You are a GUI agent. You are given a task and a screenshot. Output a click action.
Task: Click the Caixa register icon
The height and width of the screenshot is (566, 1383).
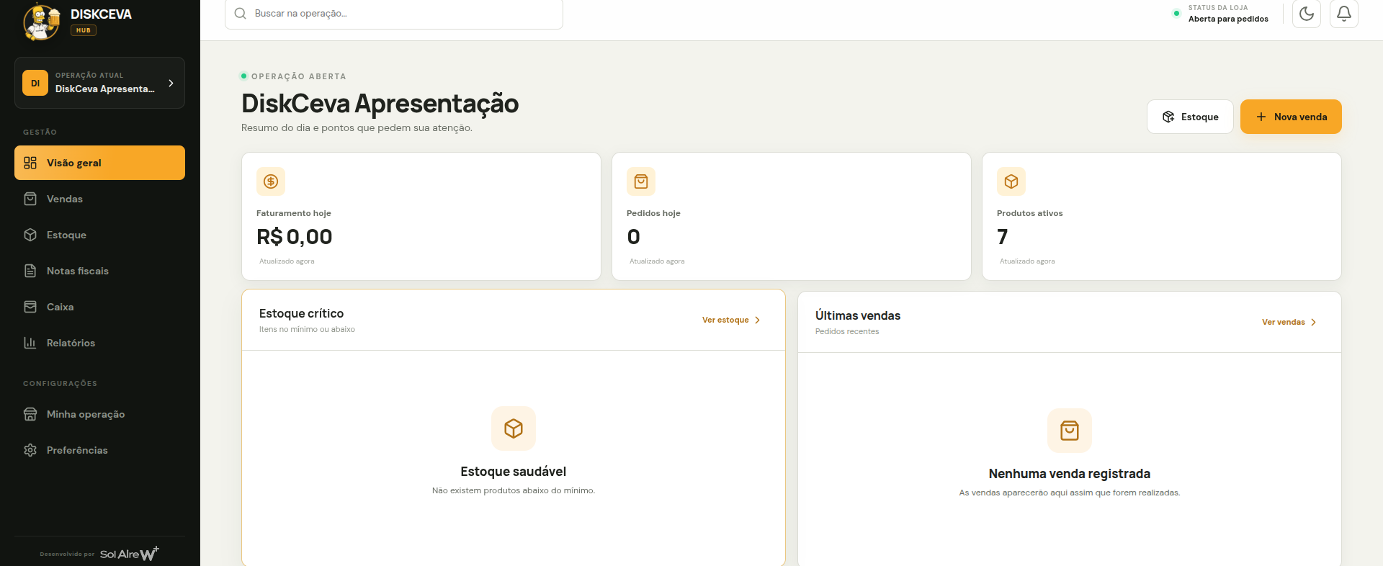(x=30, y=307)
